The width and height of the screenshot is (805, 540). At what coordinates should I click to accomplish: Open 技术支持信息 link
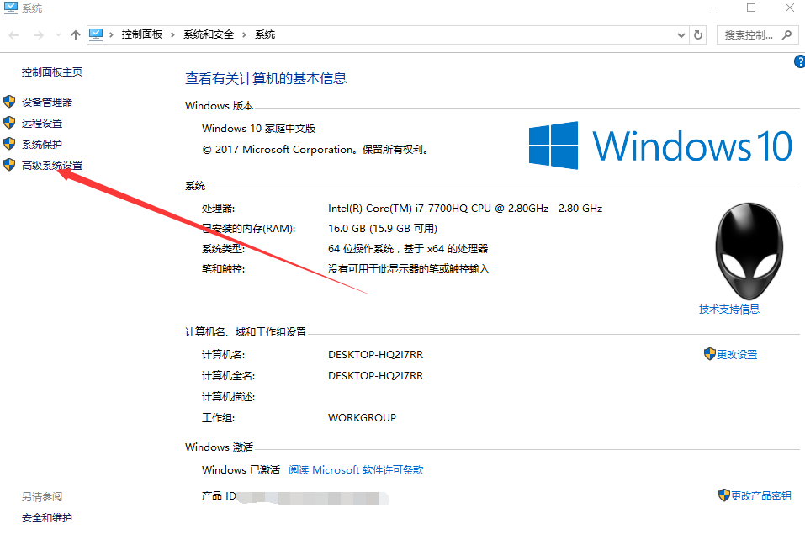point(729,310)
